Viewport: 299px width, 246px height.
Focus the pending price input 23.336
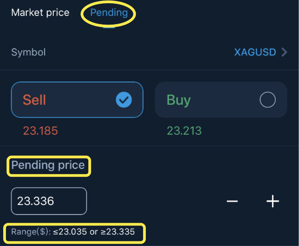pyautogui.click(x=49, y=201)
